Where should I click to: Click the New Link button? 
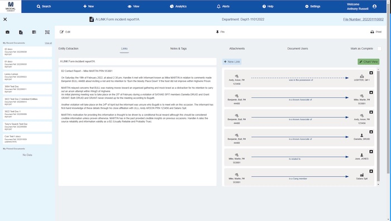click(x=232, y=62)
